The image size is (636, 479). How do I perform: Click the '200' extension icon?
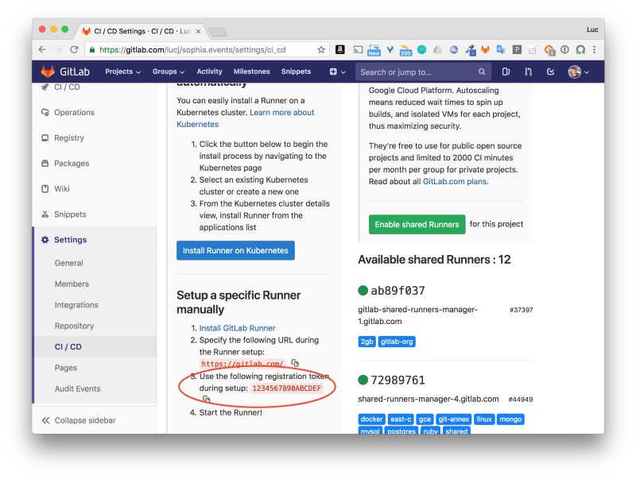point(405,50)
